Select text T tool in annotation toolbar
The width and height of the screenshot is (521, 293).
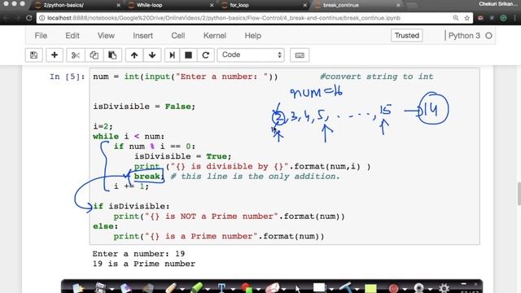[221, 287]
